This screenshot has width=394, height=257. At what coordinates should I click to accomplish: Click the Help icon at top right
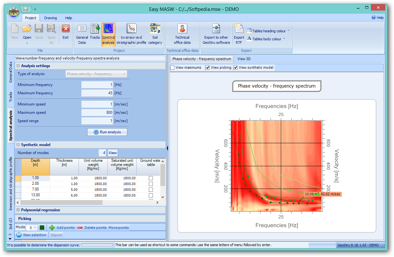tap(373, 18)
